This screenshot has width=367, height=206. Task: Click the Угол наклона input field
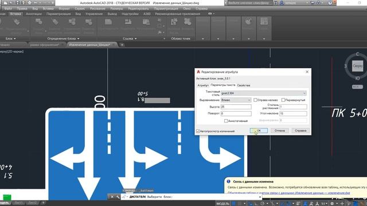pos(293,113)
